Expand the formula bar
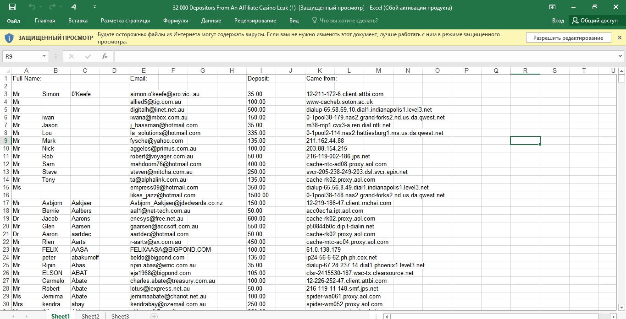 (x=620, y=56)
